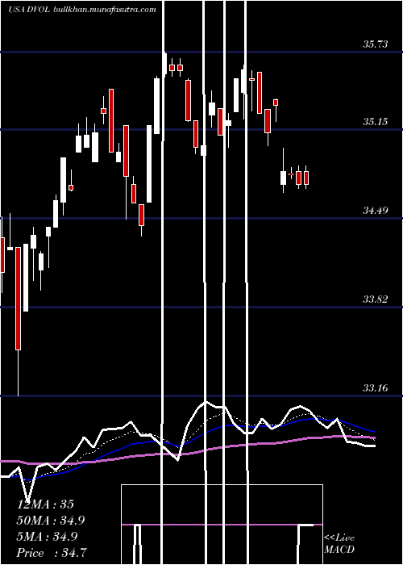Viewport: 403px width, 565px height.
Task: Click the 5MA : 34.9 value
Action: 47,537
